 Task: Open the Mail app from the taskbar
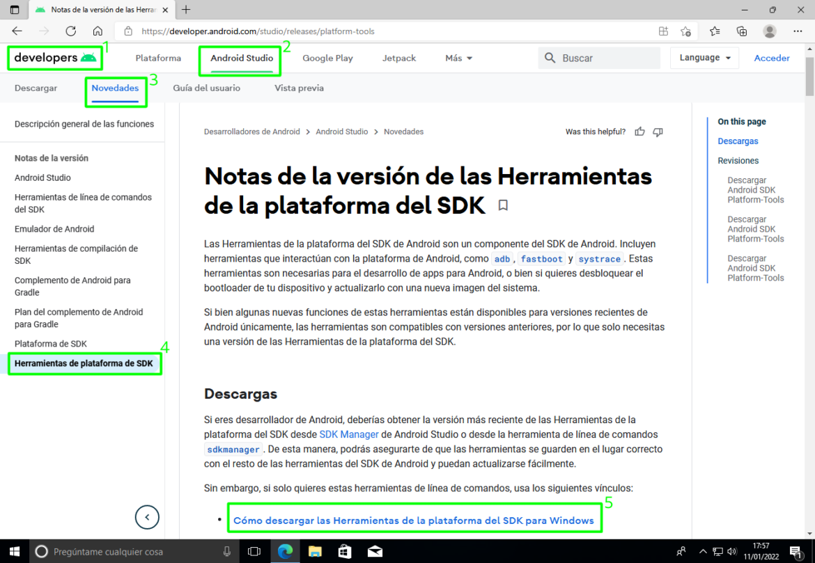375,550
